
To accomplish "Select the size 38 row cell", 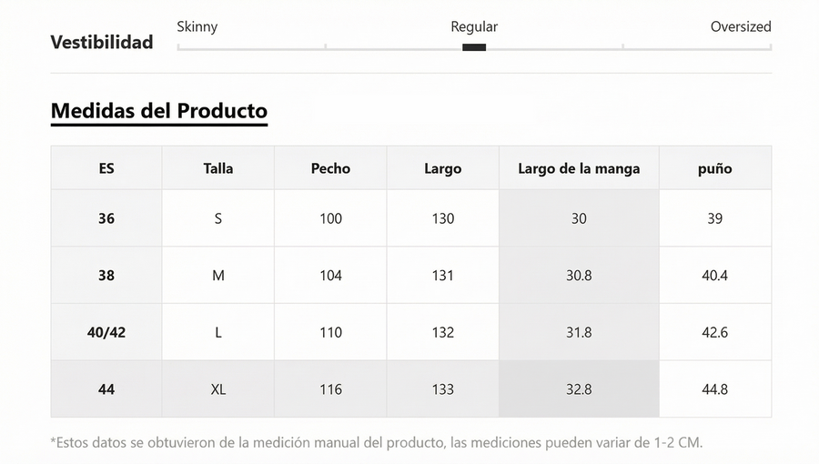I will coord(106,275).
